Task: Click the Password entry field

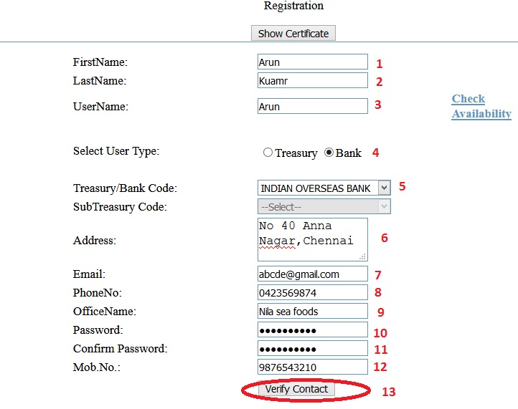Action: 312,330
